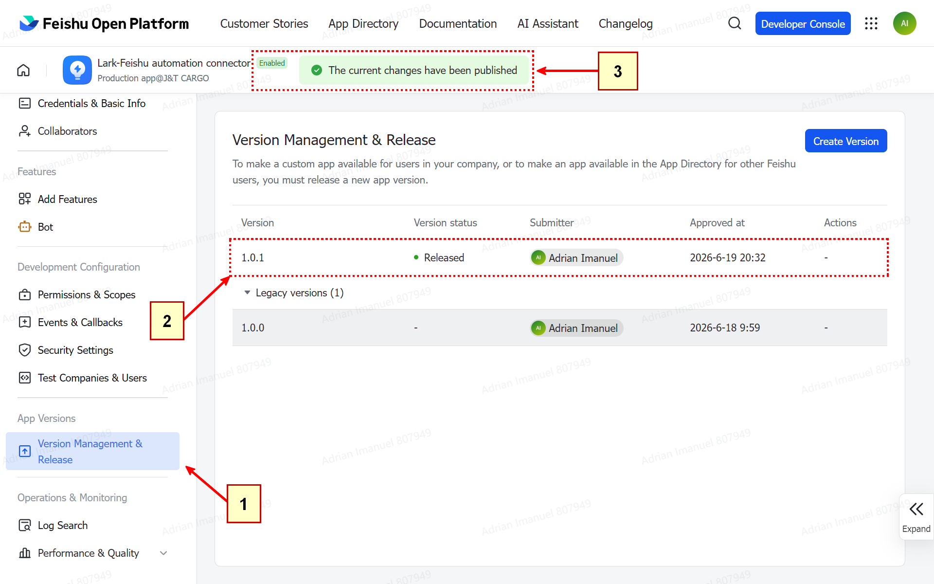
Task: Click the Submitter column header
Action: click(x=552, y=222)
